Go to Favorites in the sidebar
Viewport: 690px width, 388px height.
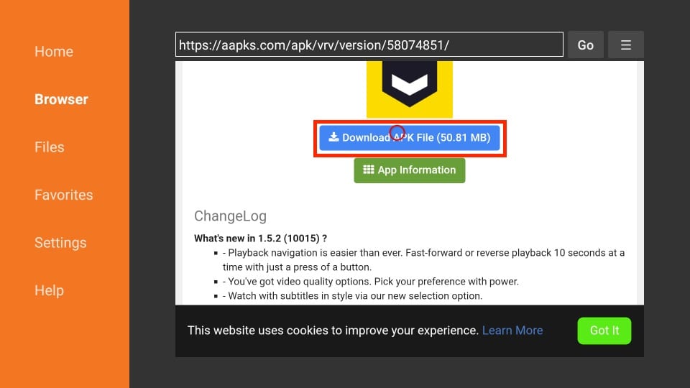click(63, 195)
